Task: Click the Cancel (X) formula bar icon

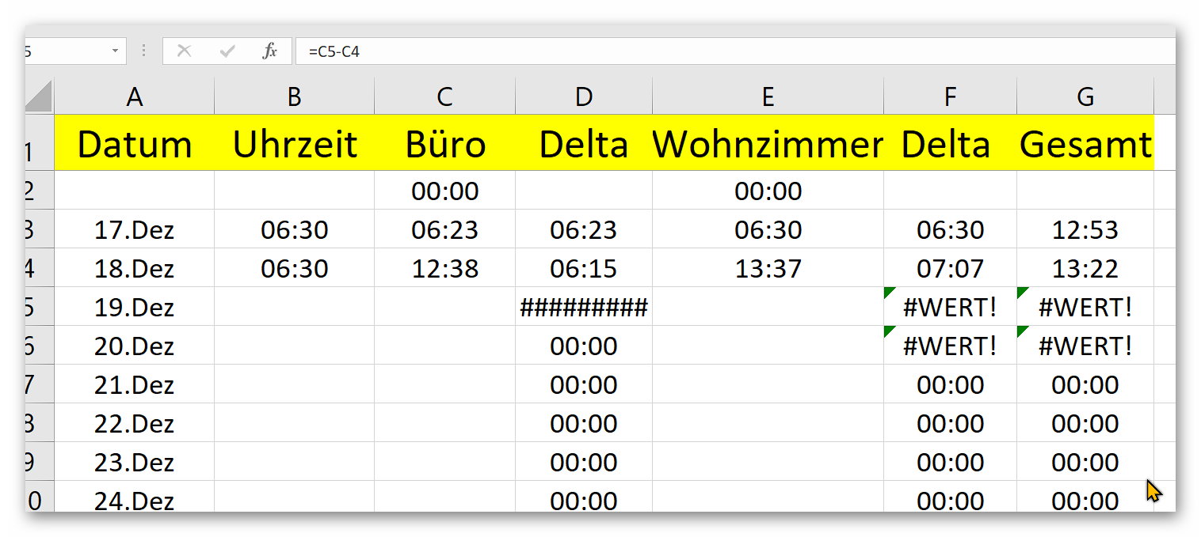Action: point(185,51)
